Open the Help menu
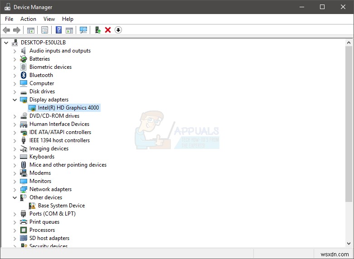Screen dimensions: 354x259 pyautogui.click(x=68, y=19)
